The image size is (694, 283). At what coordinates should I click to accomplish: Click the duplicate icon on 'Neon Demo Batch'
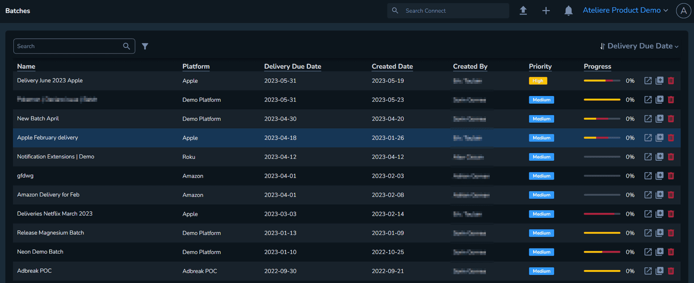point(660,252)
